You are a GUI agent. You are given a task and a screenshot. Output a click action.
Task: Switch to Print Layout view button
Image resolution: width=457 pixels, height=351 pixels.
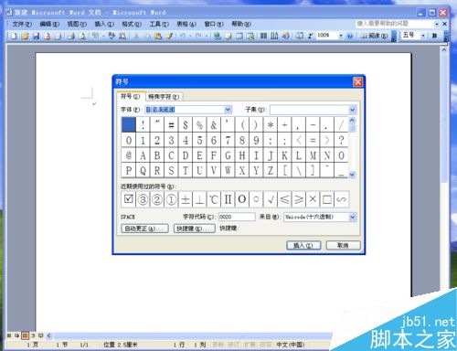(25, 335)
